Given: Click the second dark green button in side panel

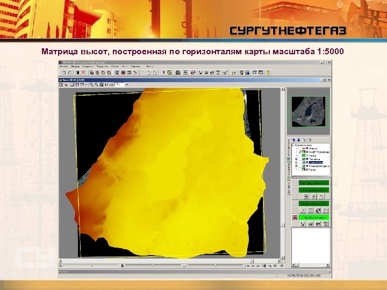Looking at the screenshot, I should (314, 190).
